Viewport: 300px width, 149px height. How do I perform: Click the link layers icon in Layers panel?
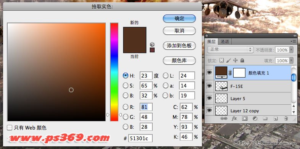point(223,118)
